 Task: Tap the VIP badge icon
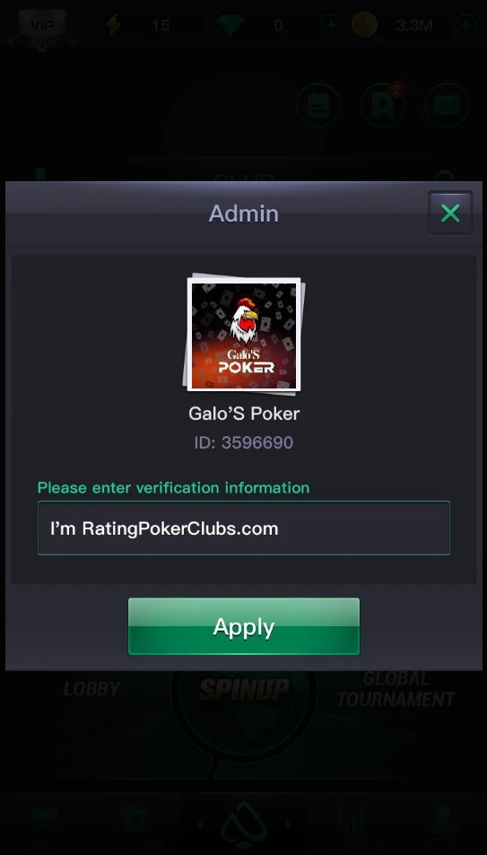pos(42,26)
